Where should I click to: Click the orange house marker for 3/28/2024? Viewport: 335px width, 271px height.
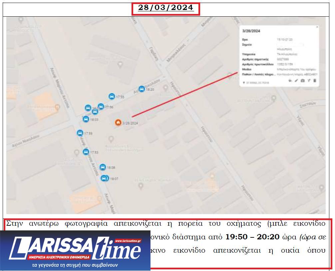pyautogui.click(x=118, y=123)
